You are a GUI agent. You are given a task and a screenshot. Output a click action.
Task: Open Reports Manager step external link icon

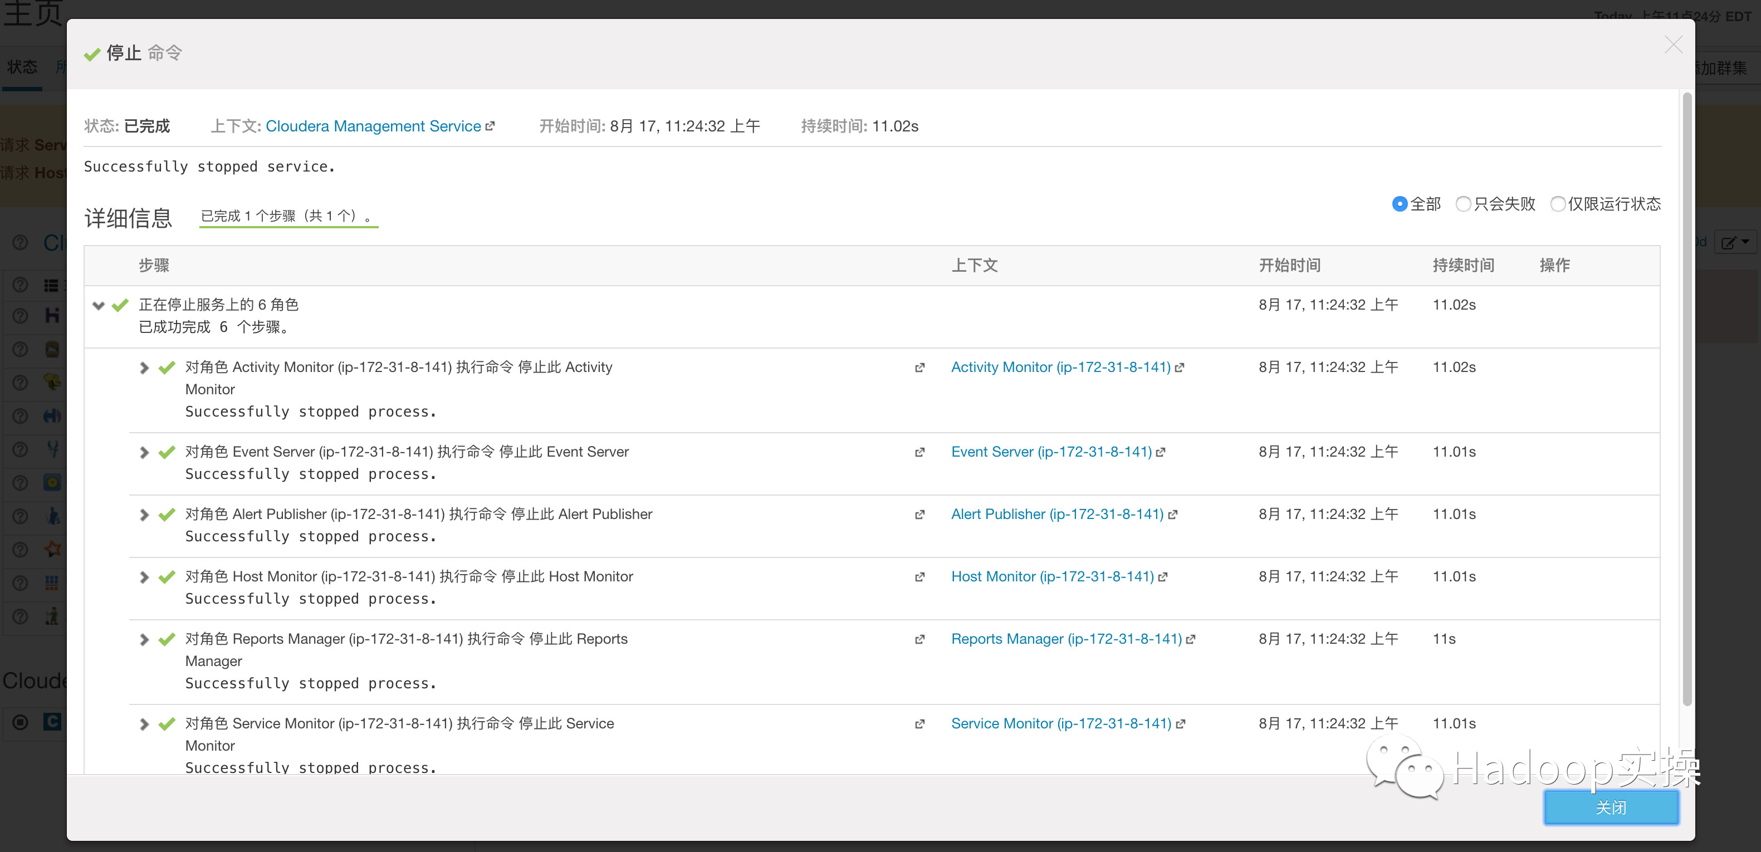pos(919,639)
